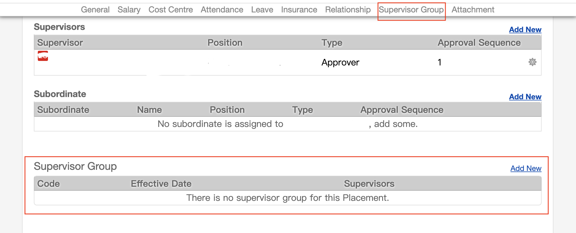Select the Approver type cell
The height and width of the screenshot is (233, 576).
[340, 62]
